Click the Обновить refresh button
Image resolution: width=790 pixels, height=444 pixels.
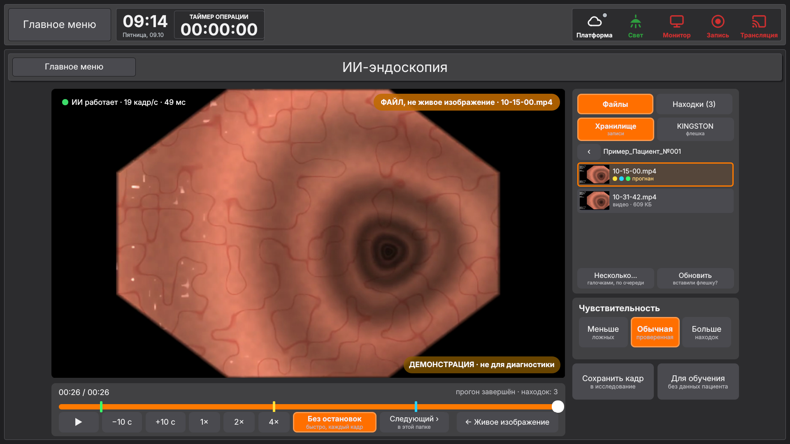click(x=695, y=278)
